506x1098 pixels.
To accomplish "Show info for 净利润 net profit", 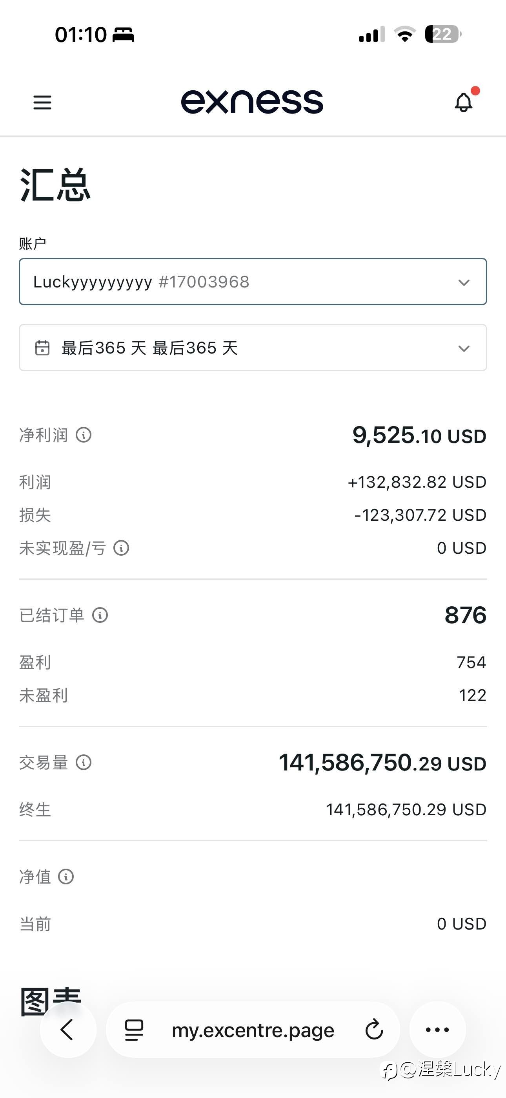I will tap(84, 435).
